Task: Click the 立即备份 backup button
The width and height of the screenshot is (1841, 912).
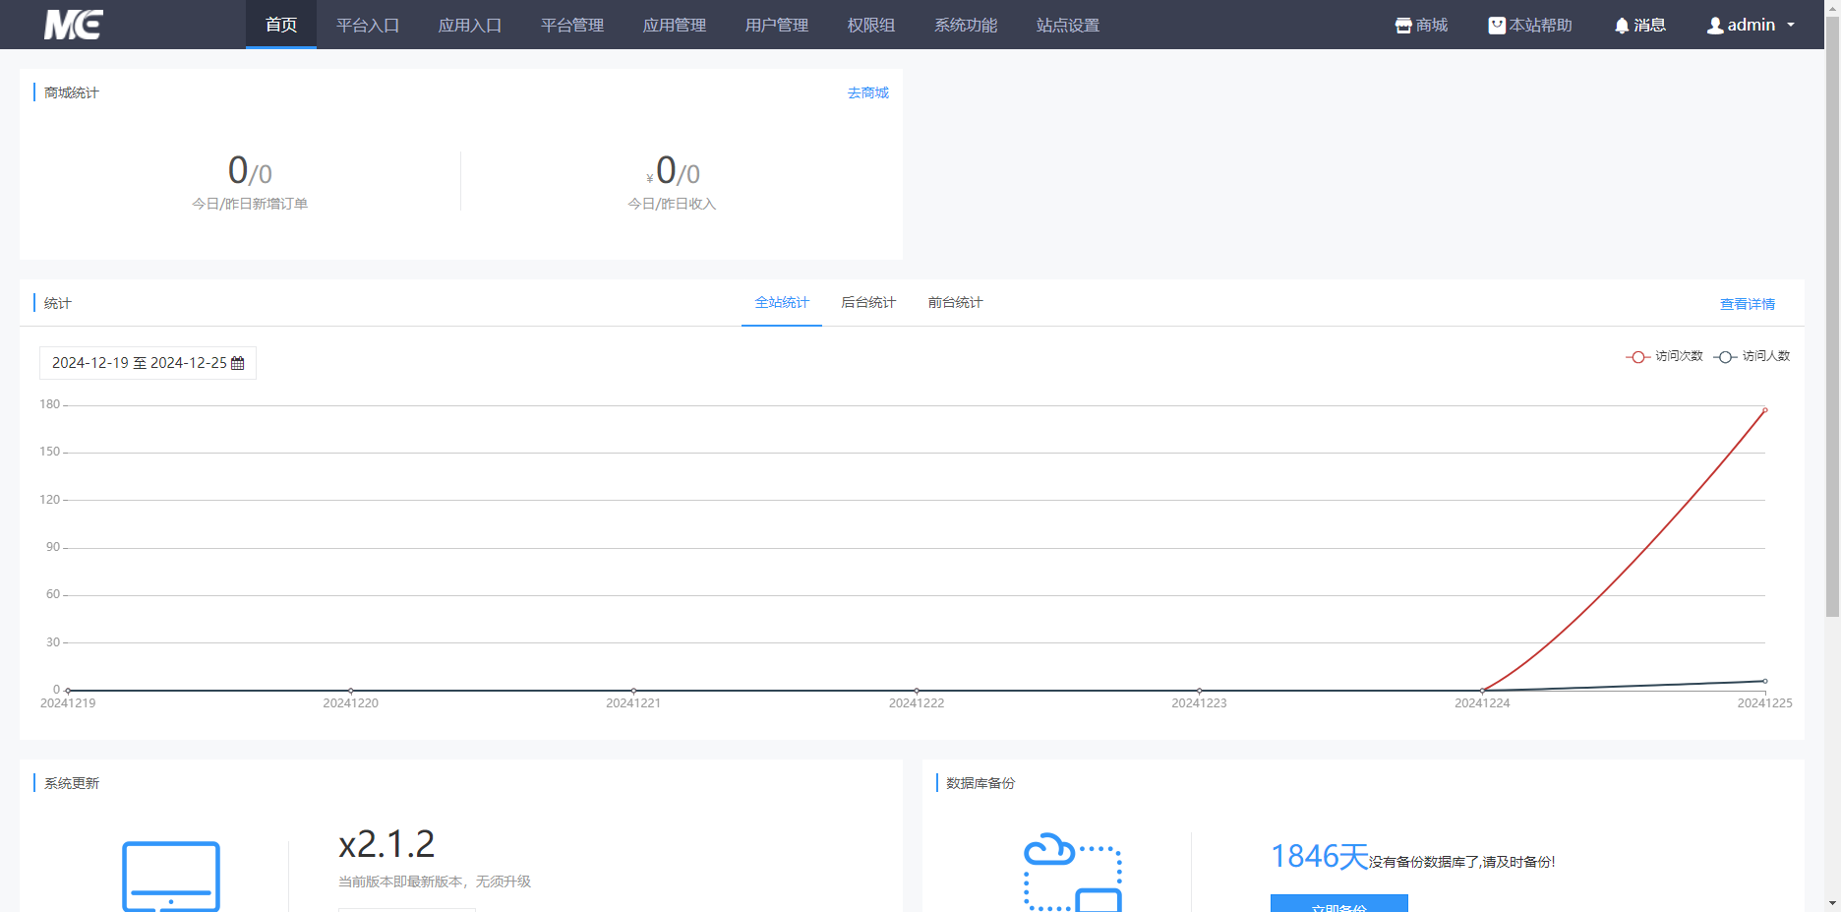Action: pos(1338,905)
